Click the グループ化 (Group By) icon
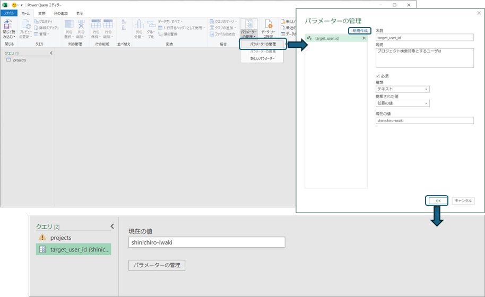485x297 pixels. 151,24
